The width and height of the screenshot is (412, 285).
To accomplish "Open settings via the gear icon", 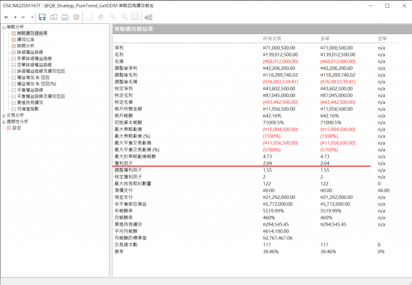I will (76, 17).
